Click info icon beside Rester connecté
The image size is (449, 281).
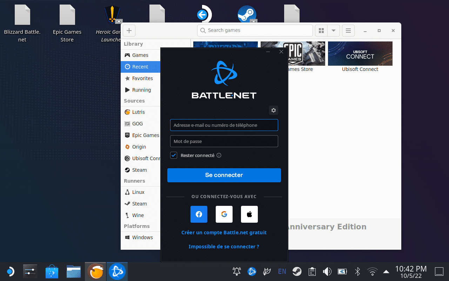pos(219,155)
